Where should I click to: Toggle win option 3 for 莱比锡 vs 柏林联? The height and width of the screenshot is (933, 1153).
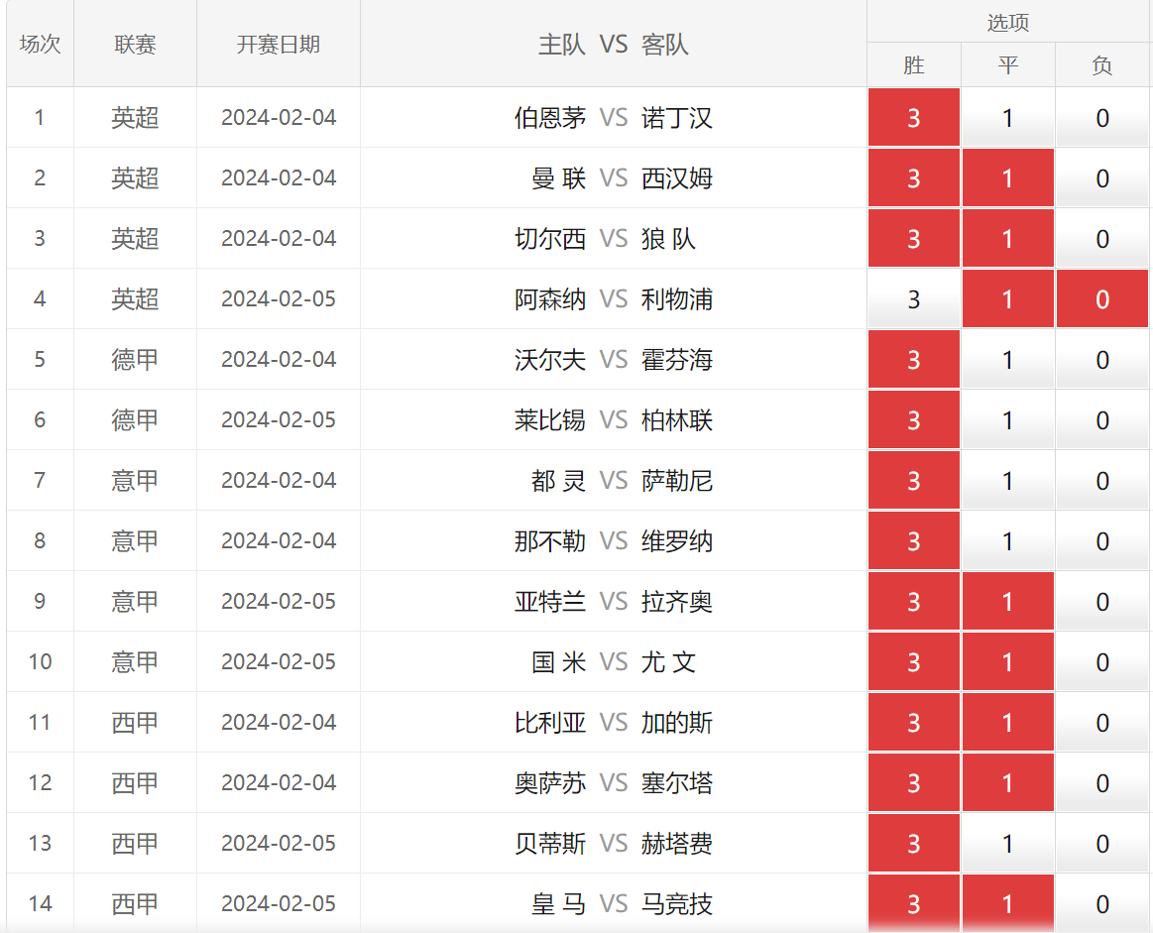[913, 419]
